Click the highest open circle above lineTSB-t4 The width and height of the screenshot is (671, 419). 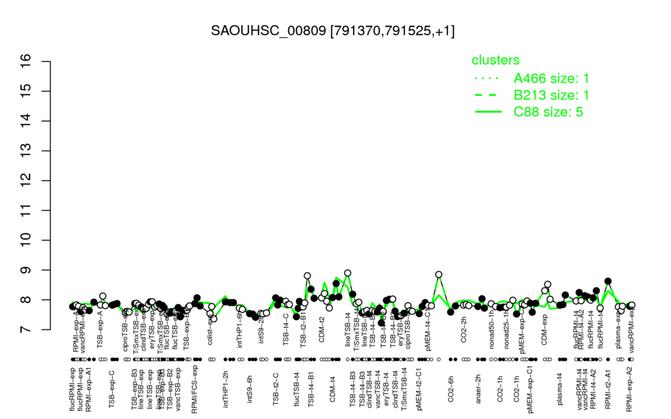(347, 273)
